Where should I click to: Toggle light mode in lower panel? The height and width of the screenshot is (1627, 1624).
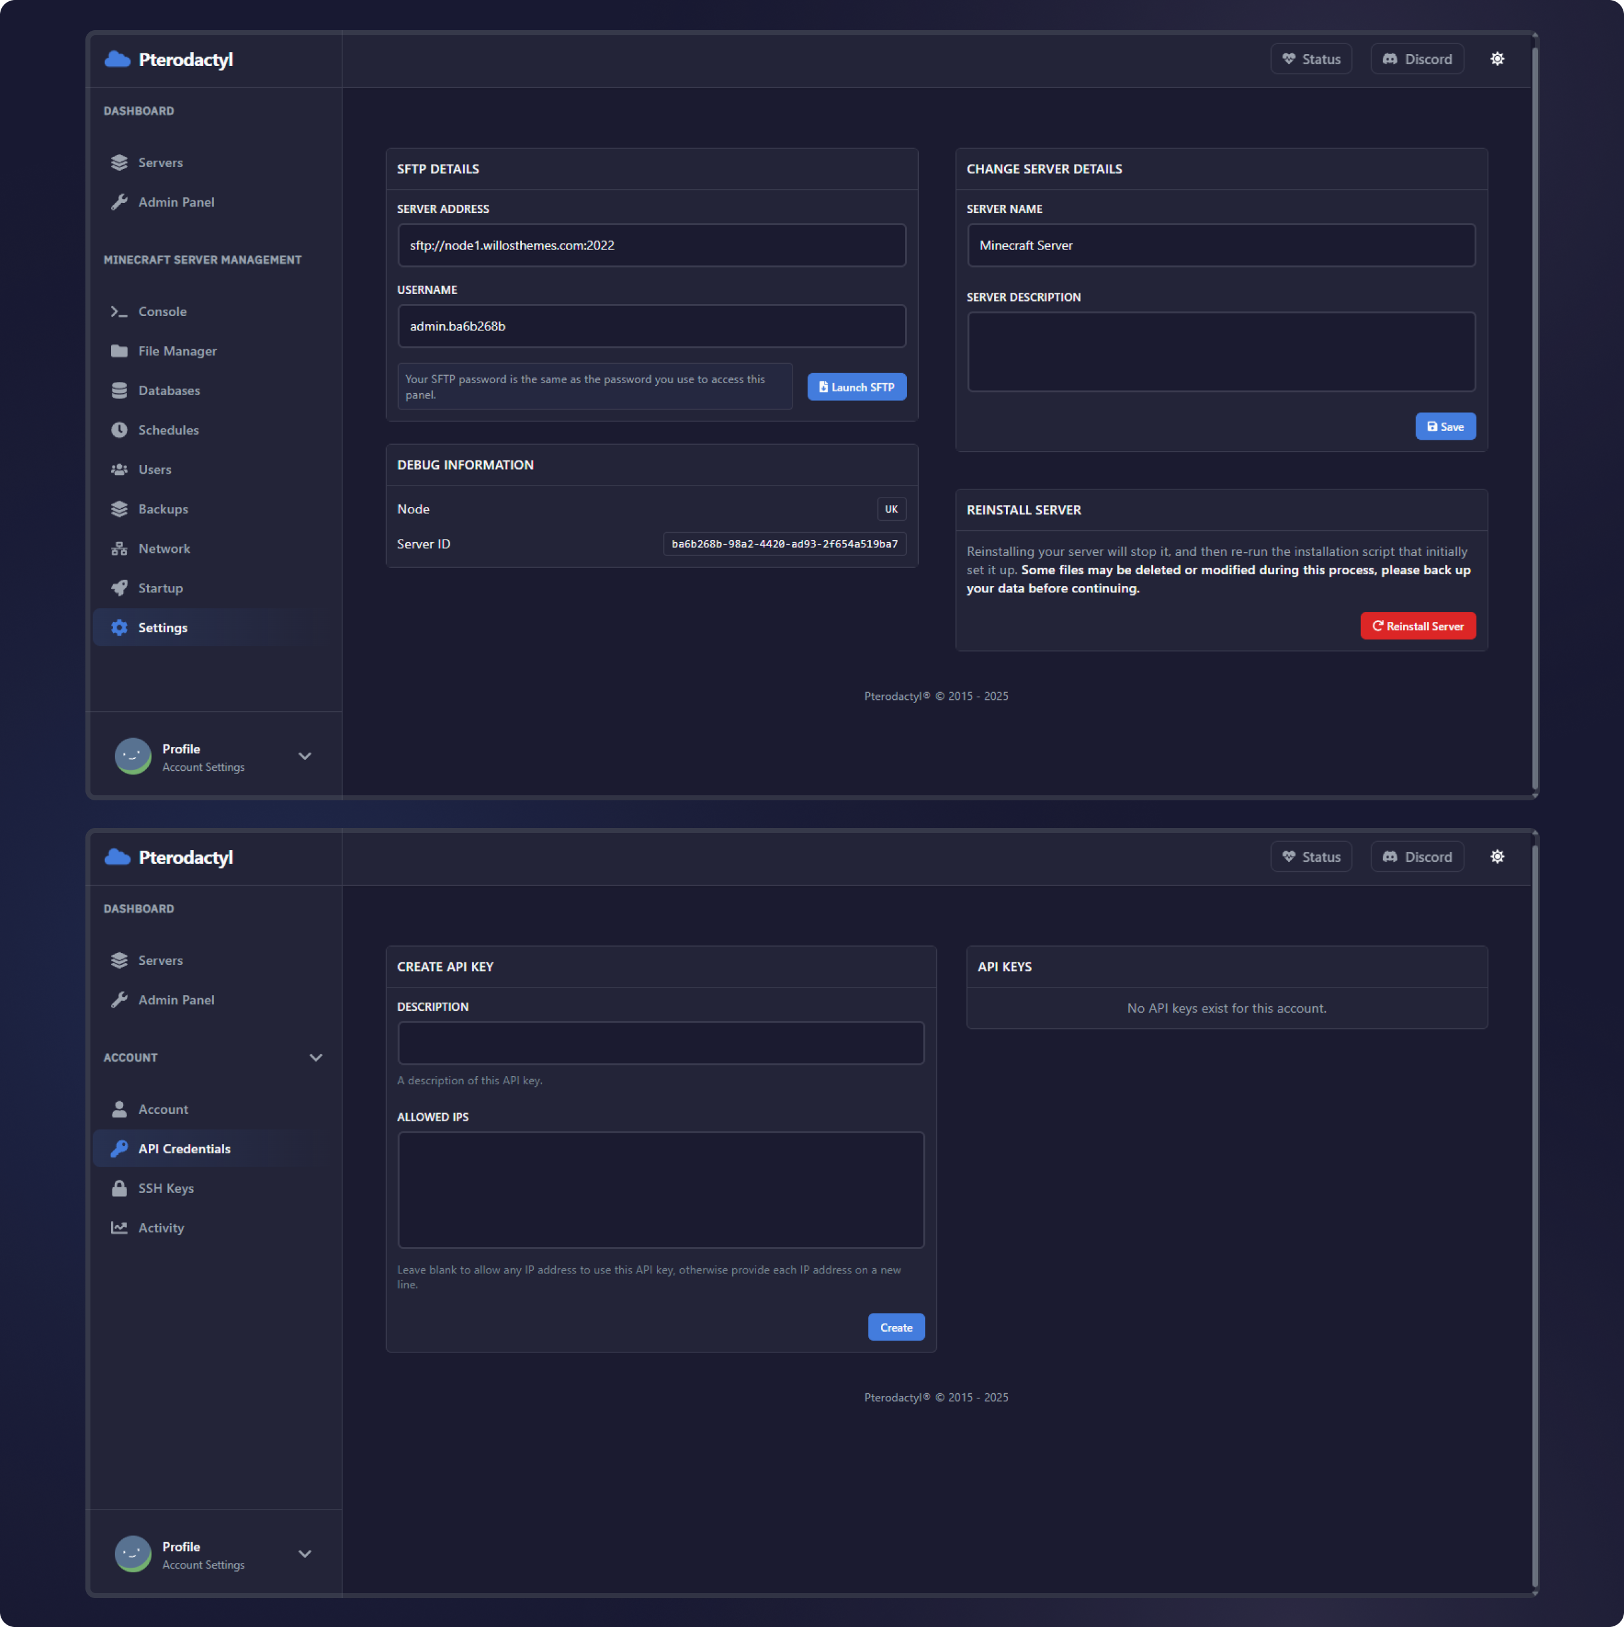[x=1497, y=856]
